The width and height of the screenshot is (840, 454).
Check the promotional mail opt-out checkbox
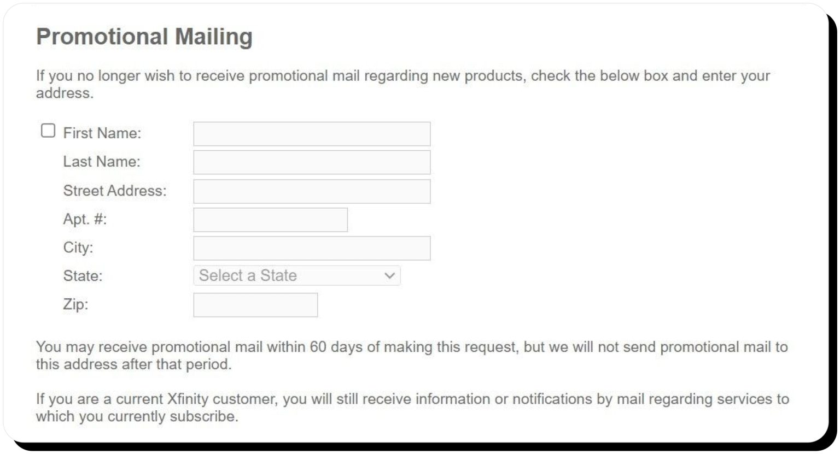(49, 130)
